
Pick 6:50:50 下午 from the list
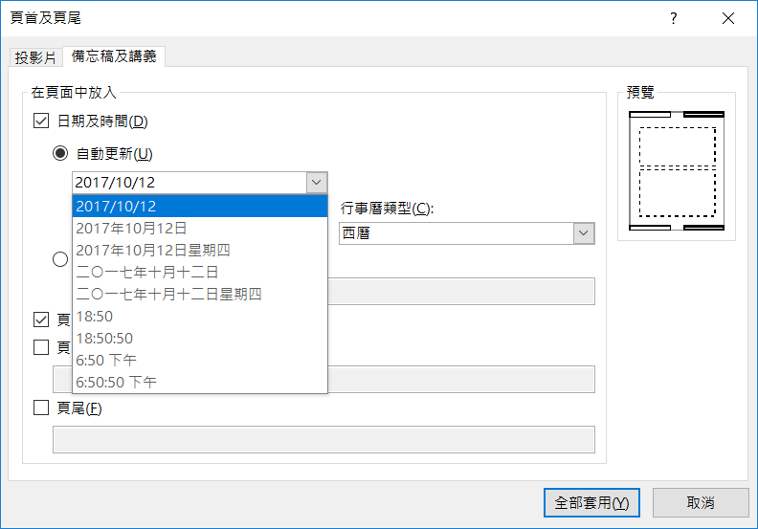pos(117,382)
